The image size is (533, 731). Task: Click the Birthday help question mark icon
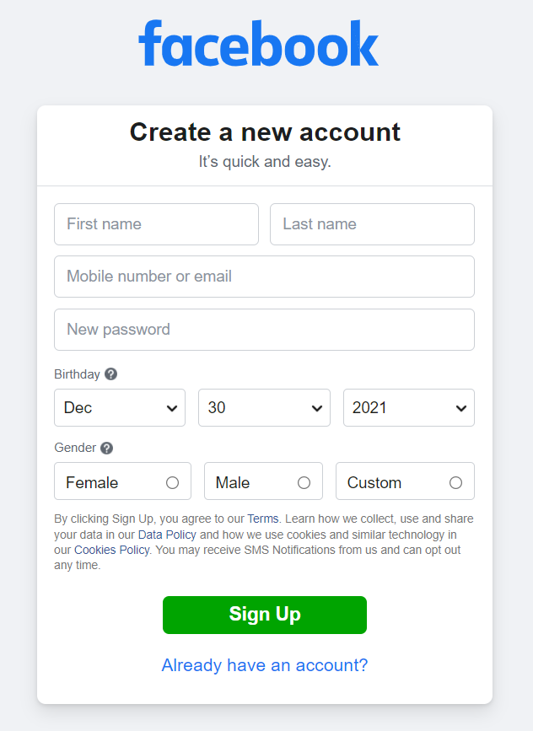point(110,374)
